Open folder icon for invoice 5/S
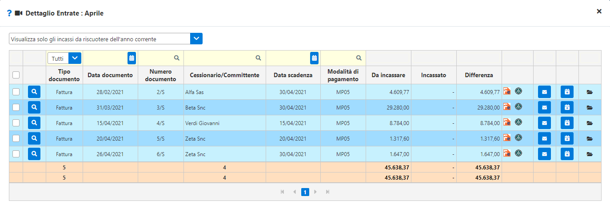The image size is (610, 208). point(590,138)
